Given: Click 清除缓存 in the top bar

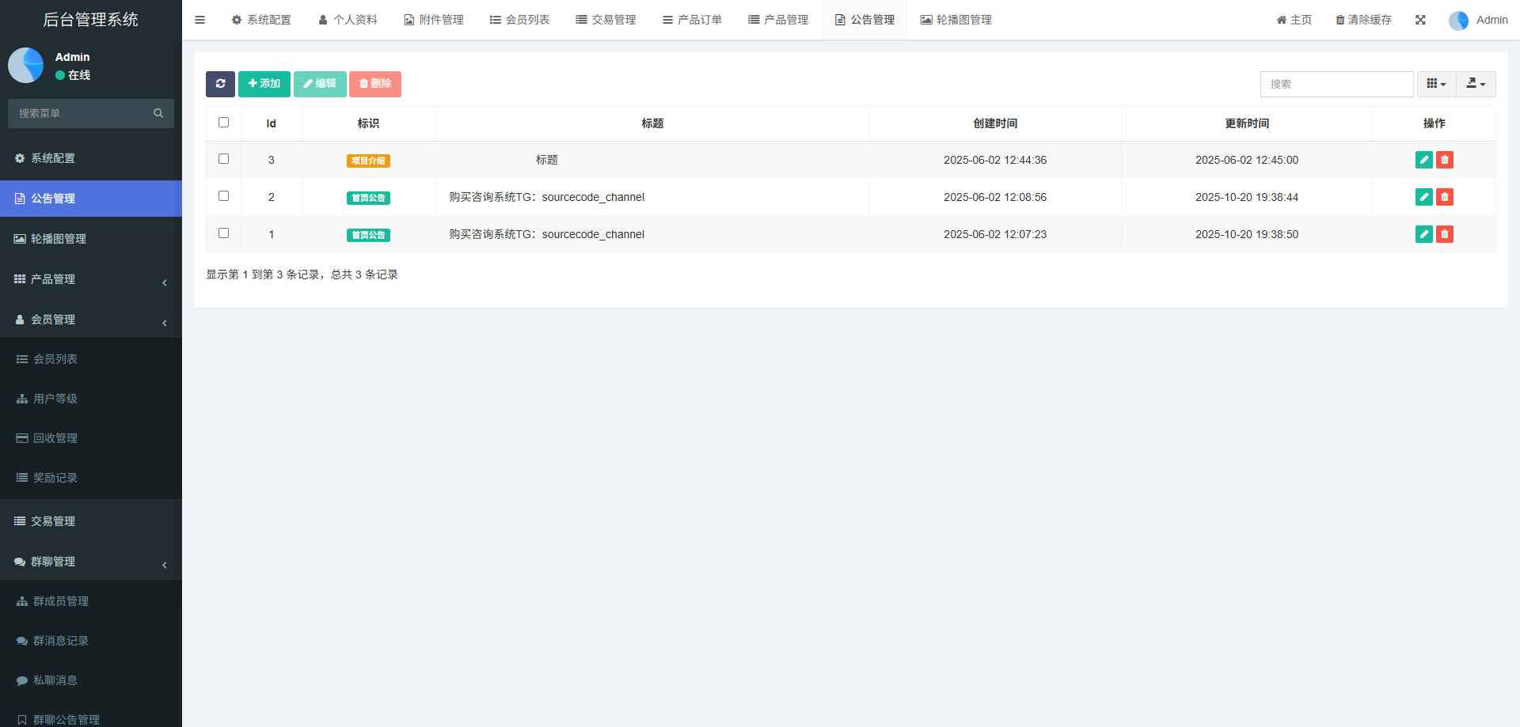Looking at the screenshot, I should click(x=1363, y=20).
